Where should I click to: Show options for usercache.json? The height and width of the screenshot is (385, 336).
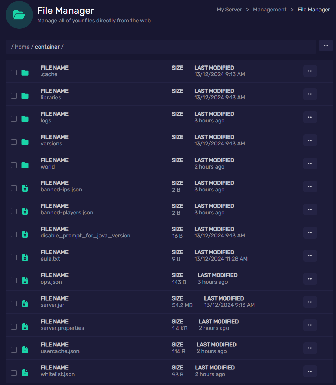click(x=310, y=348)
